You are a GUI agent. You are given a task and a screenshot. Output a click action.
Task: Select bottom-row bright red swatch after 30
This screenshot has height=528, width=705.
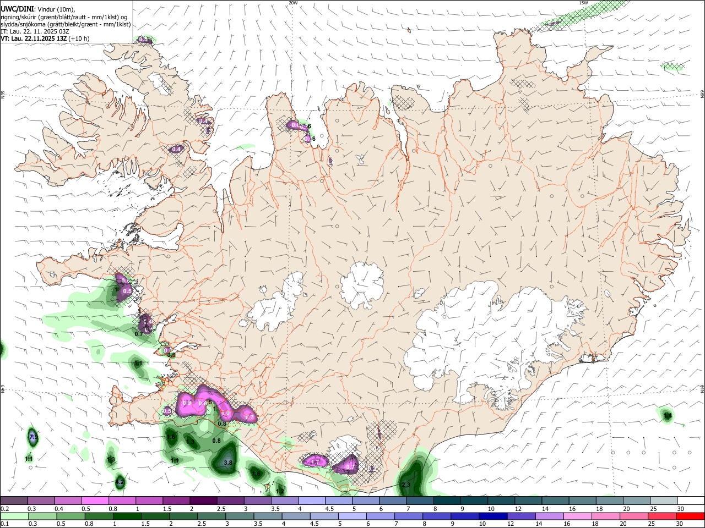pyautogui.click(x=691, y=516)
